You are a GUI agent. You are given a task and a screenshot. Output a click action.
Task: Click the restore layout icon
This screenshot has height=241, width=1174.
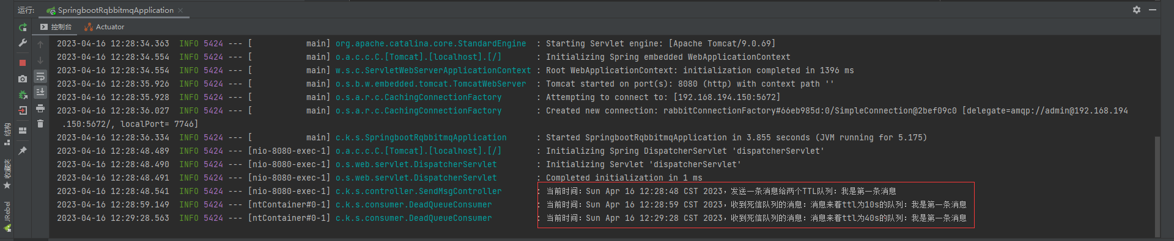23,131
